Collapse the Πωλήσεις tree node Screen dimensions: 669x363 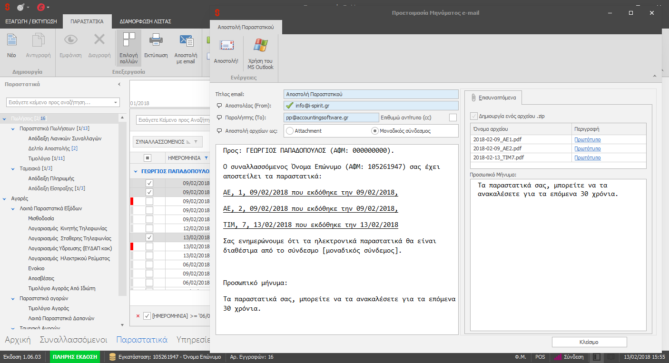tap(4, 118)
